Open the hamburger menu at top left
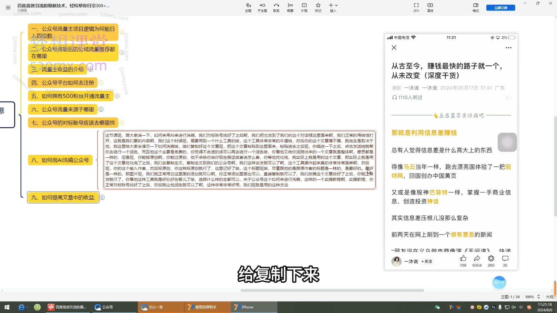This screenshot has width=557, height=313. point(8,8)
